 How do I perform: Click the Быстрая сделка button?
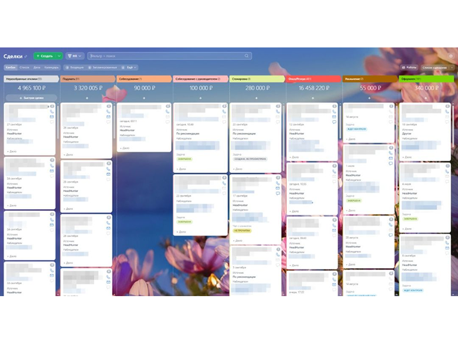pyautogui.click(x=31, y=98)
